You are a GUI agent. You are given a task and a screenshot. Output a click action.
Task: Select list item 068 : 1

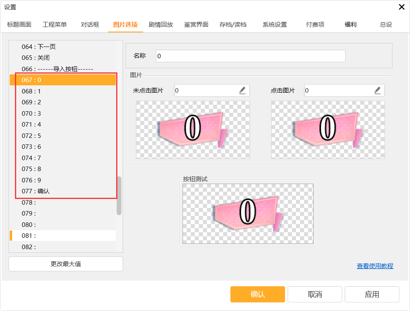(x=63, y=91)
